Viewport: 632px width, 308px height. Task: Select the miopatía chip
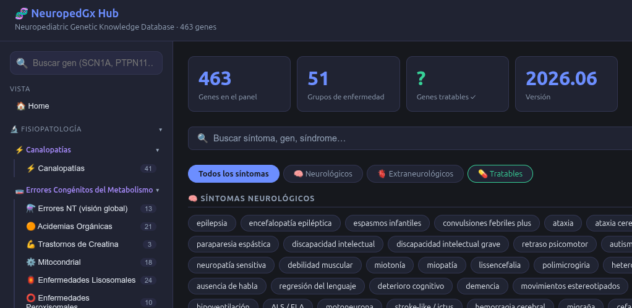[x=442, y=265]
